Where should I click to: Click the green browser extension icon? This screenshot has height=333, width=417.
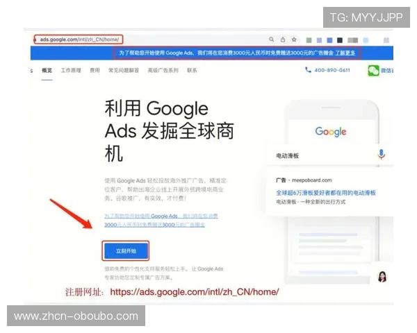point(309,40)
